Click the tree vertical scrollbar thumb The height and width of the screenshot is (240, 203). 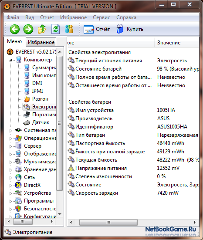click(x=60, y=123)
